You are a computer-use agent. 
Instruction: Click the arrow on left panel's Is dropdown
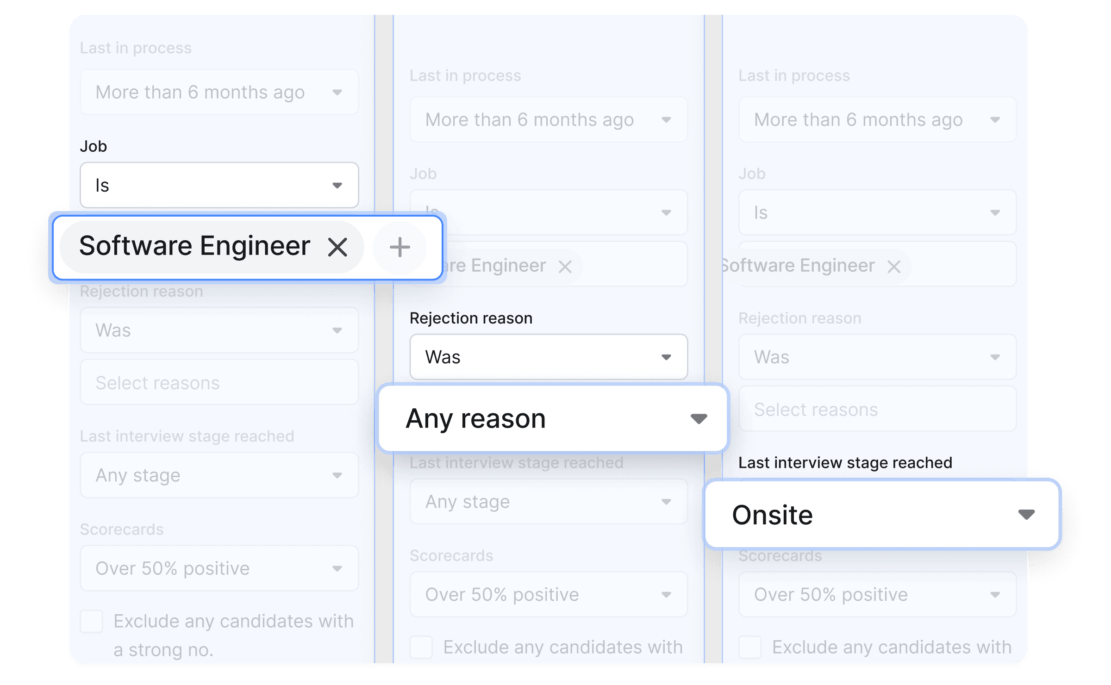[x=337, y=186]
